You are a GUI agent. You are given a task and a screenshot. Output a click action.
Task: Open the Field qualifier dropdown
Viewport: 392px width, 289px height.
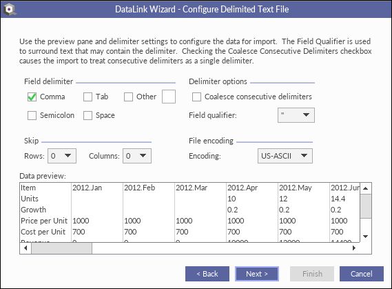coord(296,115)
